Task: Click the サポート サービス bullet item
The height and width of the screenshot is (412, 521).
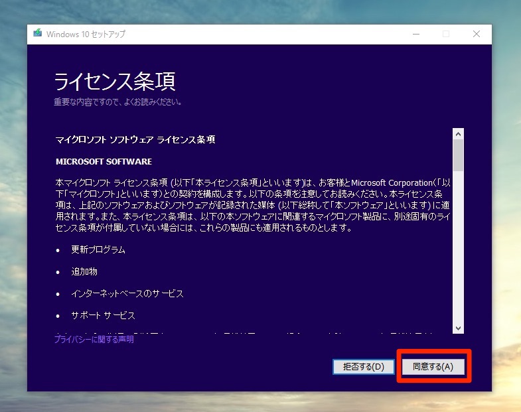Action: (103, 315)
